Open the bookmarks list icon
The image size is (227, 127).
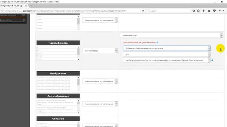199,11
